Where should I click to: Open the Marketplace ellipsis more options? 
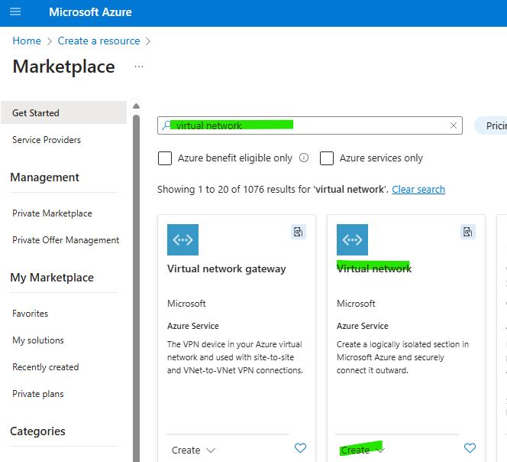139,67
